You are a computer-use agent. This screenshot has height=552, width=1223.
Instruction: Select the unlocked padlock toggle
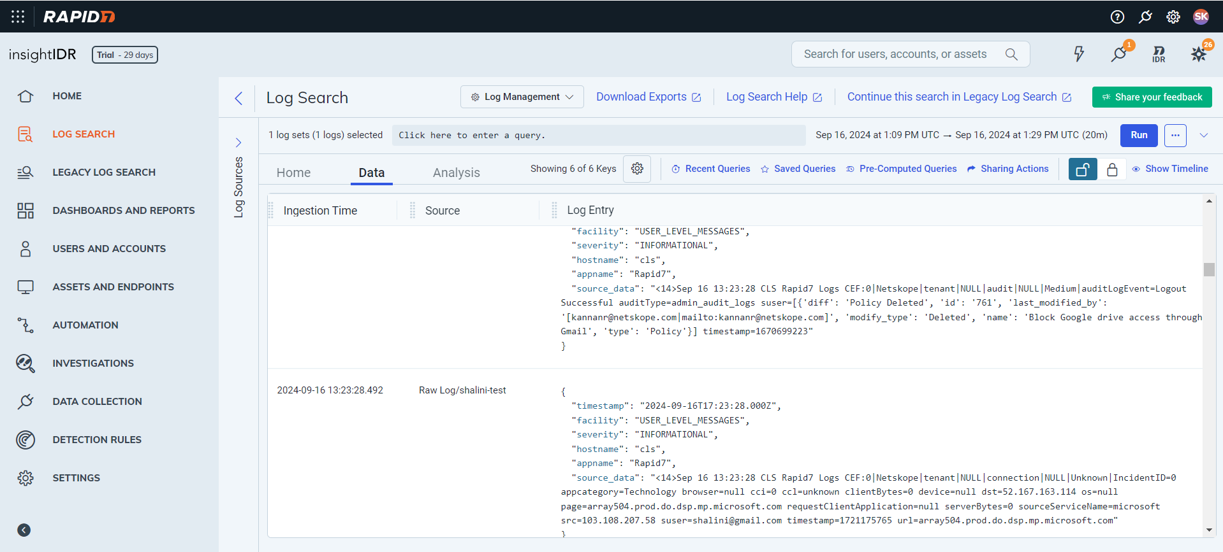[1083, 169]
